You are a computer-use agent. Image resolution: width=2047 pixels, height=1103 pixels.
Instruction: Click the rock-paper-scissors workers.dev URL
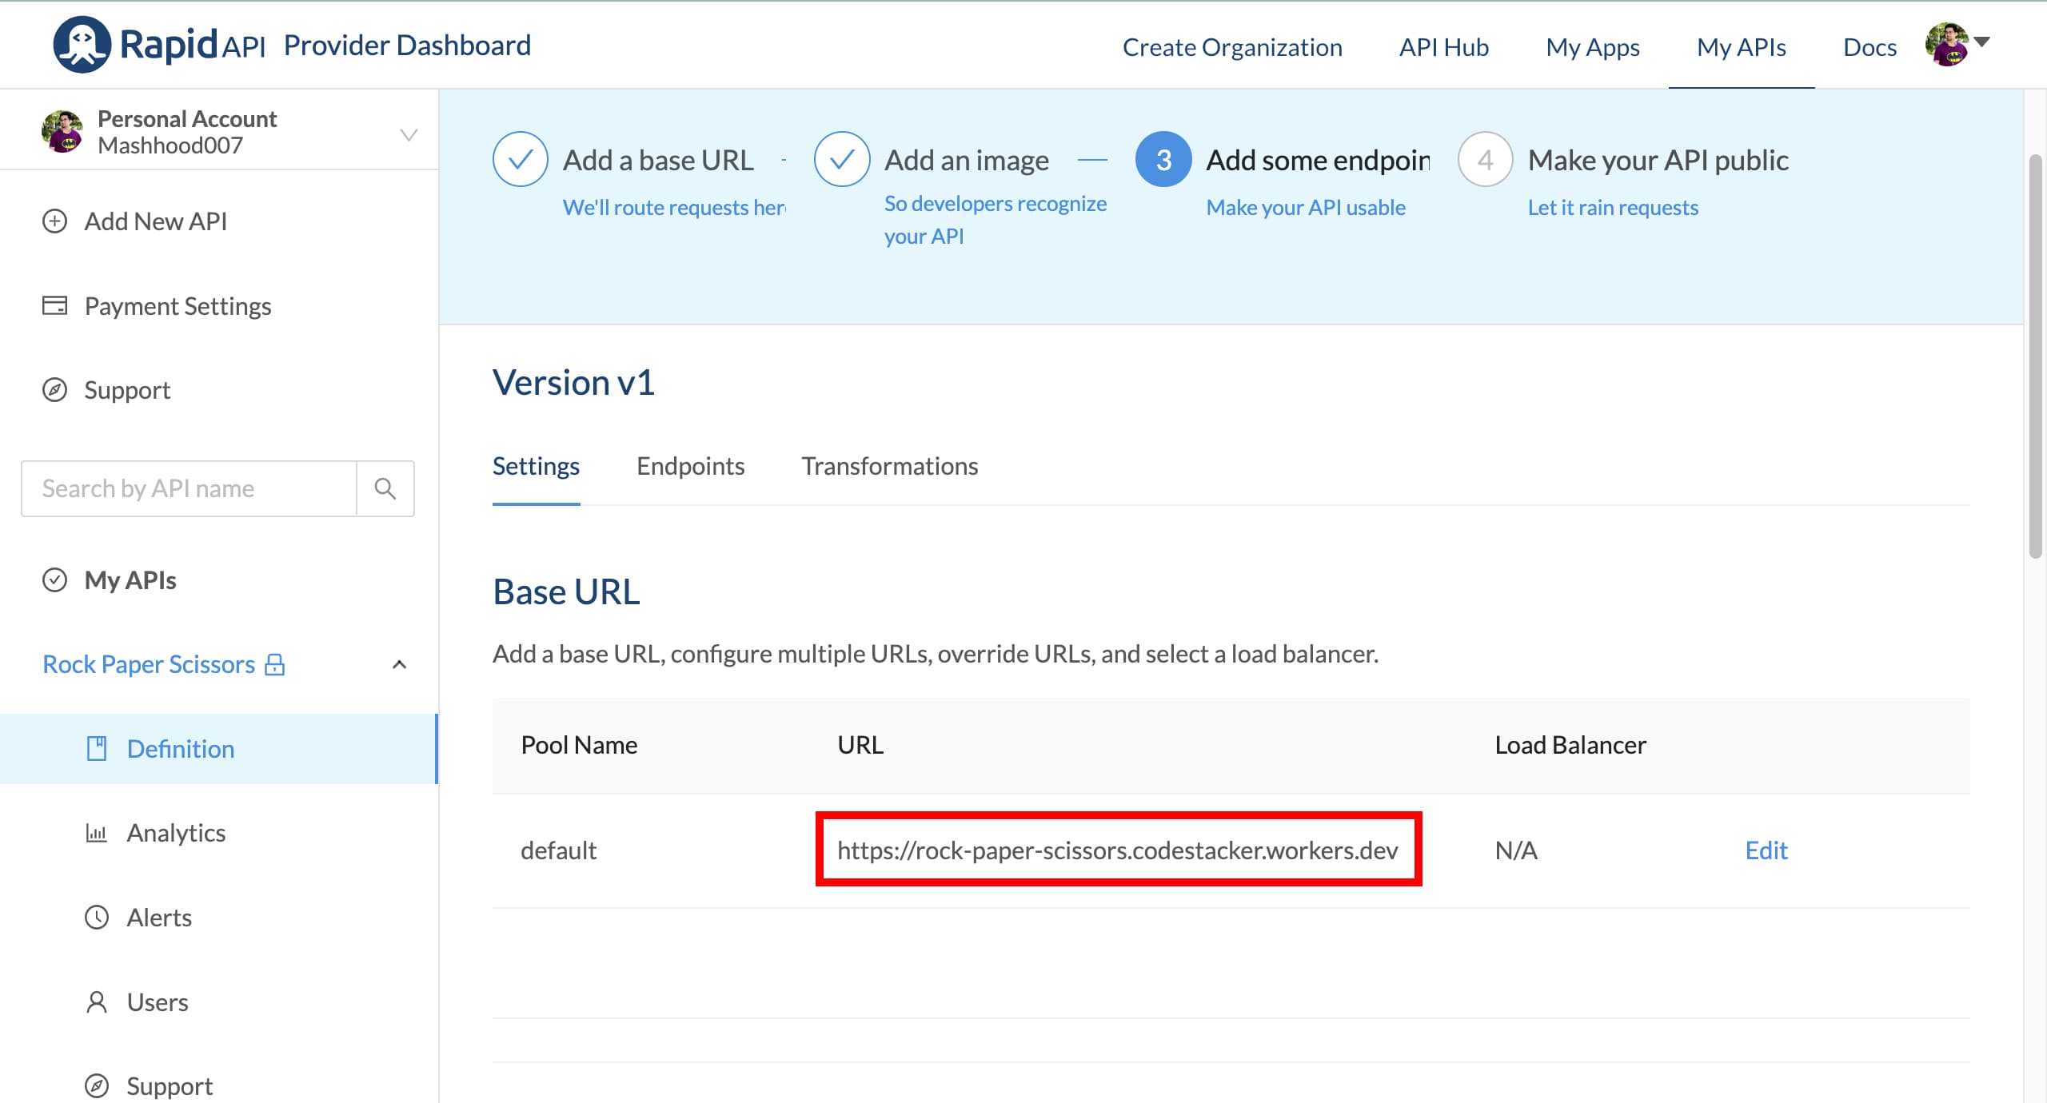1118,850
